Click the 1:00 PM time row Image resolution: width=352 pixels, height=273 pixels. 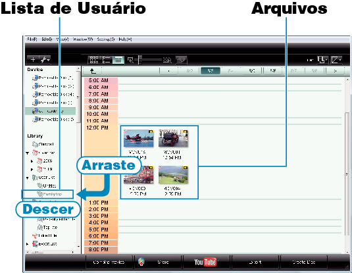pyautogui.click(x=101, y=203)
